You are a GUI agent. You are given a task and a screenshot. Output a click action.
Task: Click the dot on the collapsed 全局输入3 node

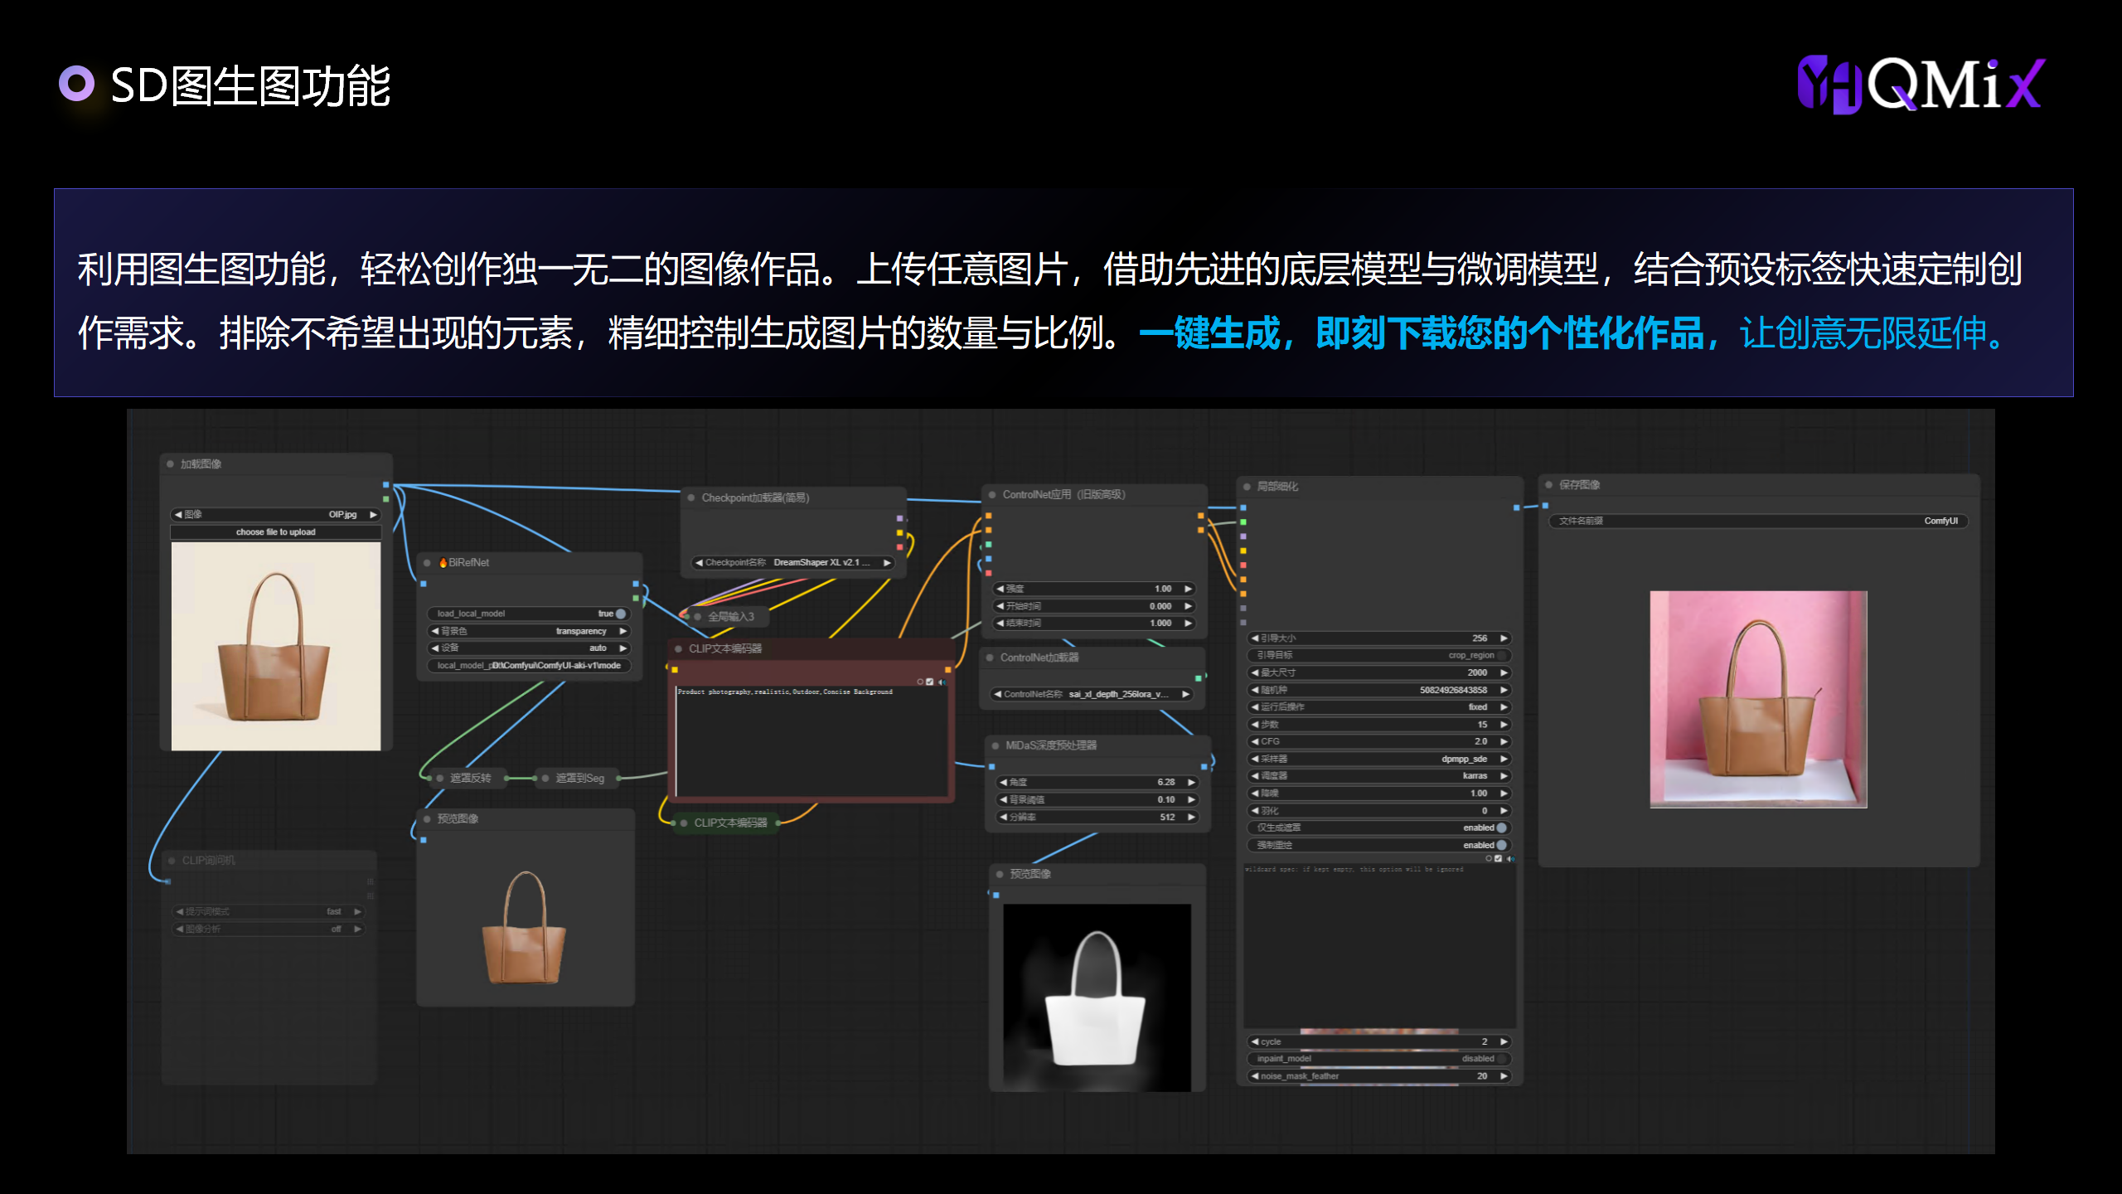(698, 617)
